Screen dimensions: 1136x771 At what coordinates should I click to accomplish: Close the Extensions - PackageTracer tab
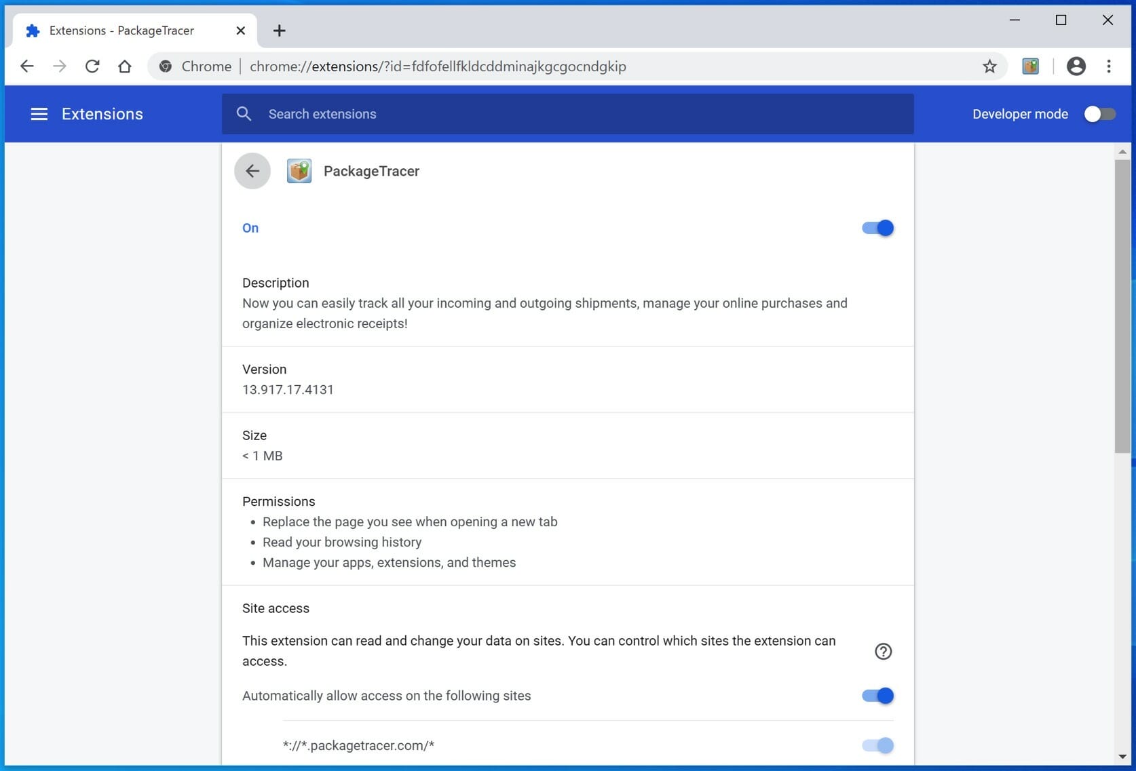click(240, 31)
